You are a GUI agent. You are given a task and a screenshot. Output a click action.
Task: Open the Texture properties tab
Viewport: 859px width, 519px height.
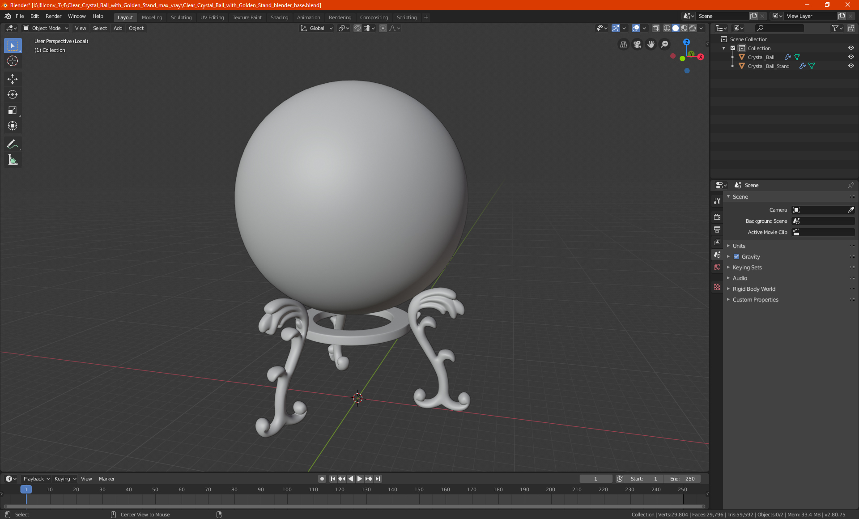(717, 287)
